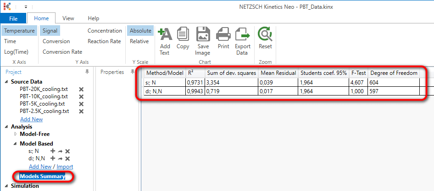
Task: Reset the zoom
Action: (x=265, y=39)
